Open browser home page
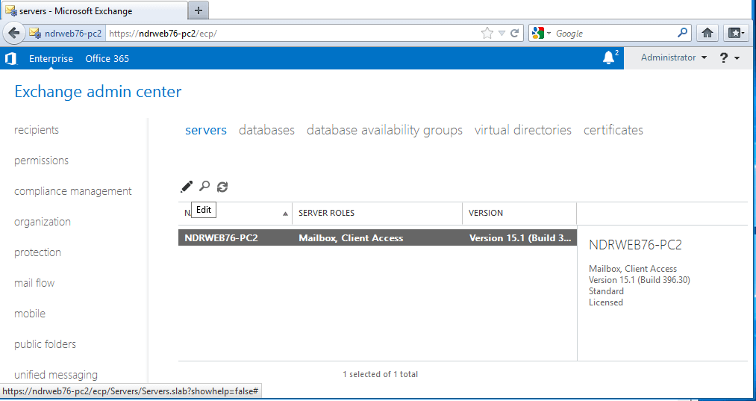 [x=707, y=34]
